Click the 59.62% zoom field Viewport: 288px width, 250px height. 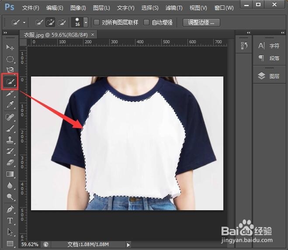[x=30, y=244]
